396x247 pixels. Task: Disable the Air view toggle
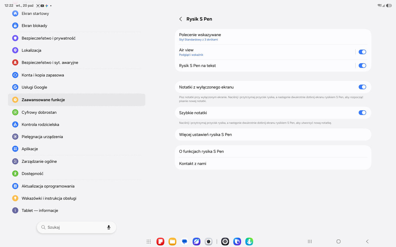[362, 52]
